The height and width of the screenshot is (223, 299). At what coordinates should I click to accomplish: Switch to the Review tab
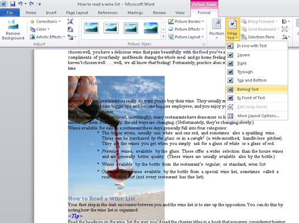(159, 13)
